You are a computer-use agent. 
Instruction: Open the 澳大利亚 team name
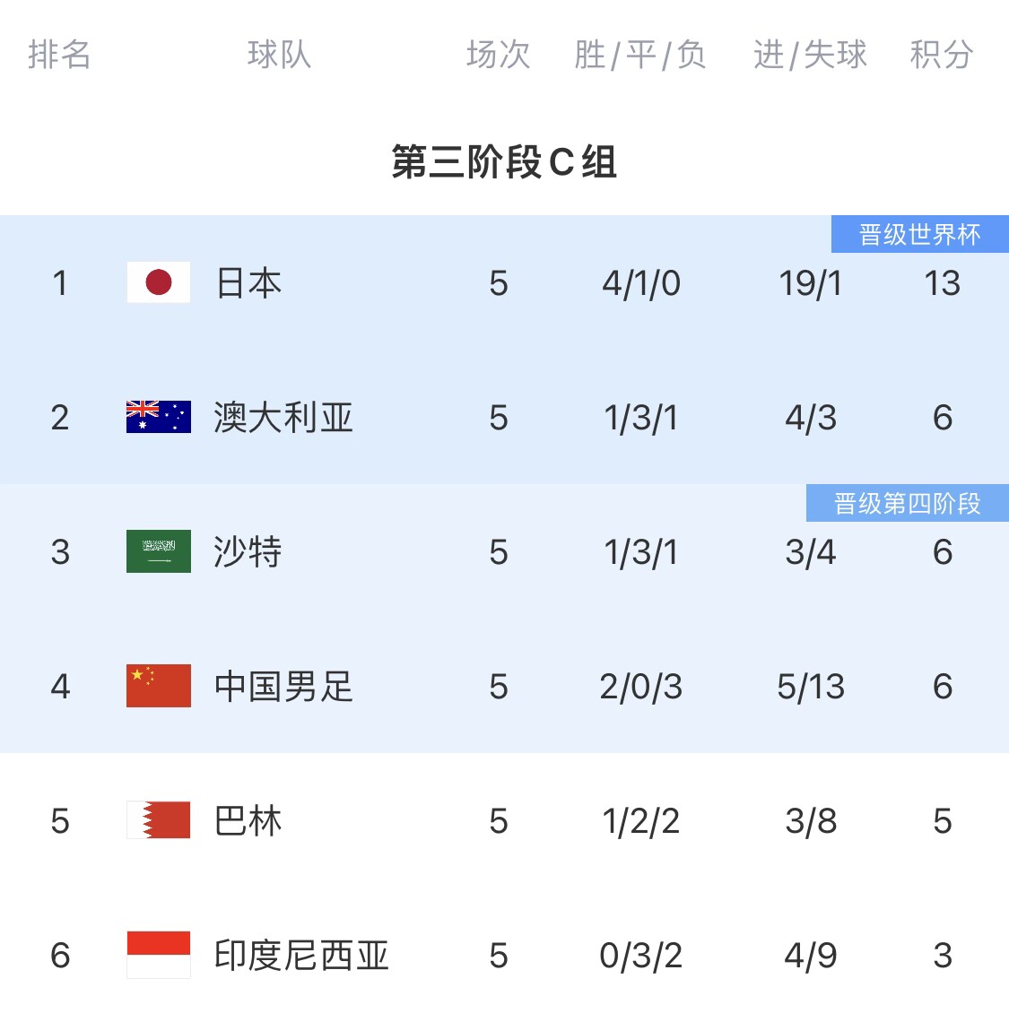point(283,418)
